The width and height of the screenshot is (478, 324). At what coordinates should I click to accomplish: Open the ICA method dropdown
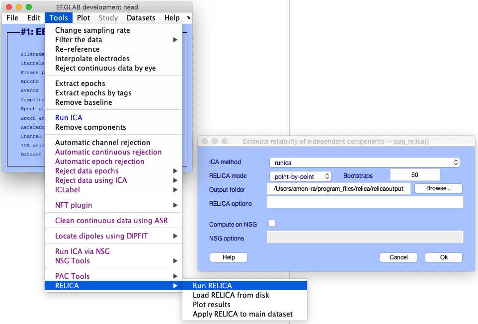click(364, 162)
